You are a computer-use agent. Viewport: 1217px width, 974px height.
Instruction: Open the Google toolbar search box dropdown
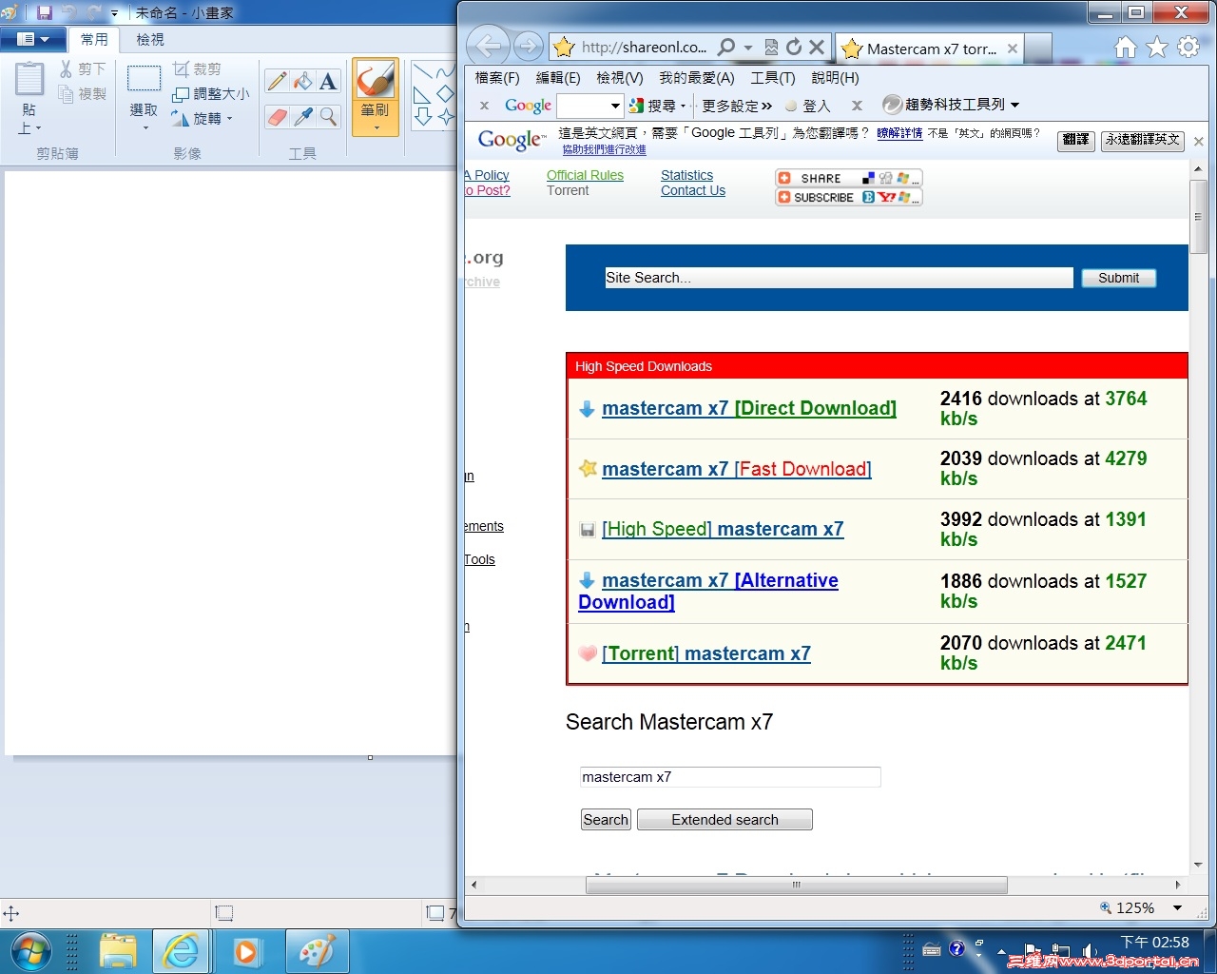tap(616, 106)
